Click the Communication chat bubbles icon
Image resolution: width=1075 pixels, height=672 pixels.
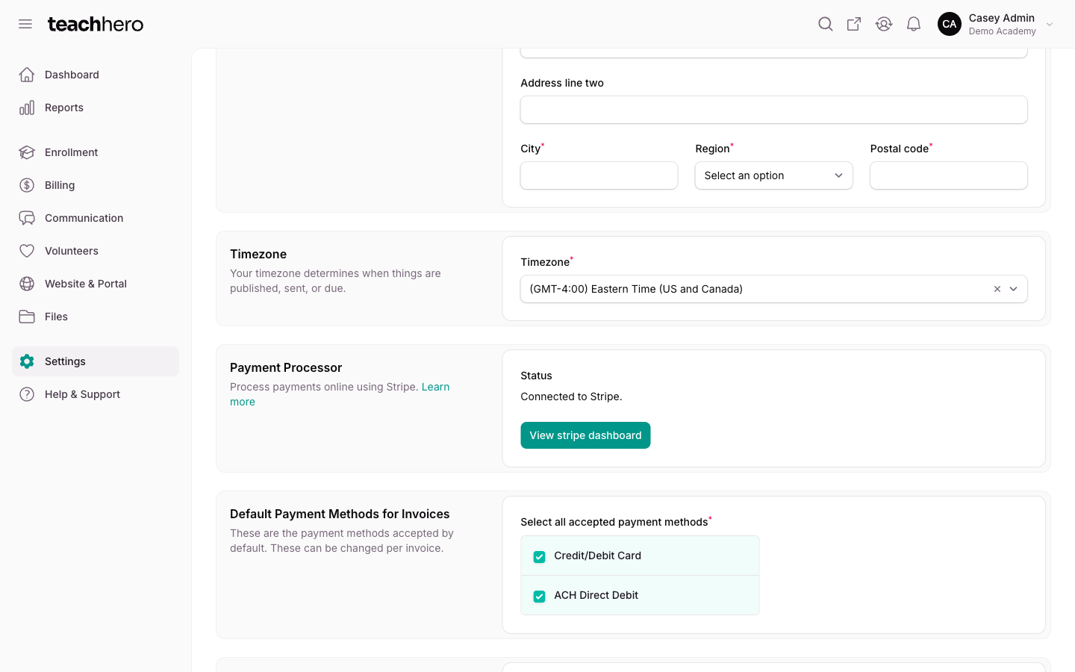pyautogui.click(x=27, y=218)
